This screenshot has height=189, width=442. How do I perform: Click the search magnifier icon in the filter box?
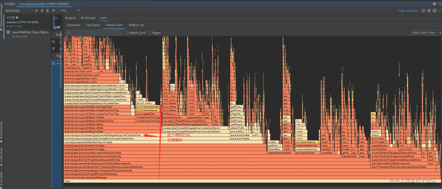tap(69, 33)
